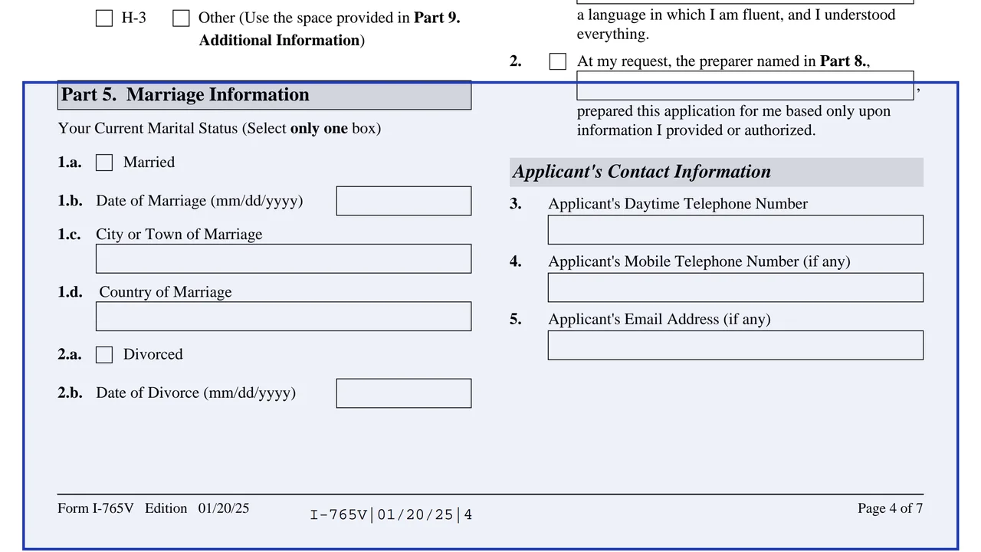
Task: Click the 'Date of Marriage (mm/dd/yyyy)' label
Action: pos(199,201)
